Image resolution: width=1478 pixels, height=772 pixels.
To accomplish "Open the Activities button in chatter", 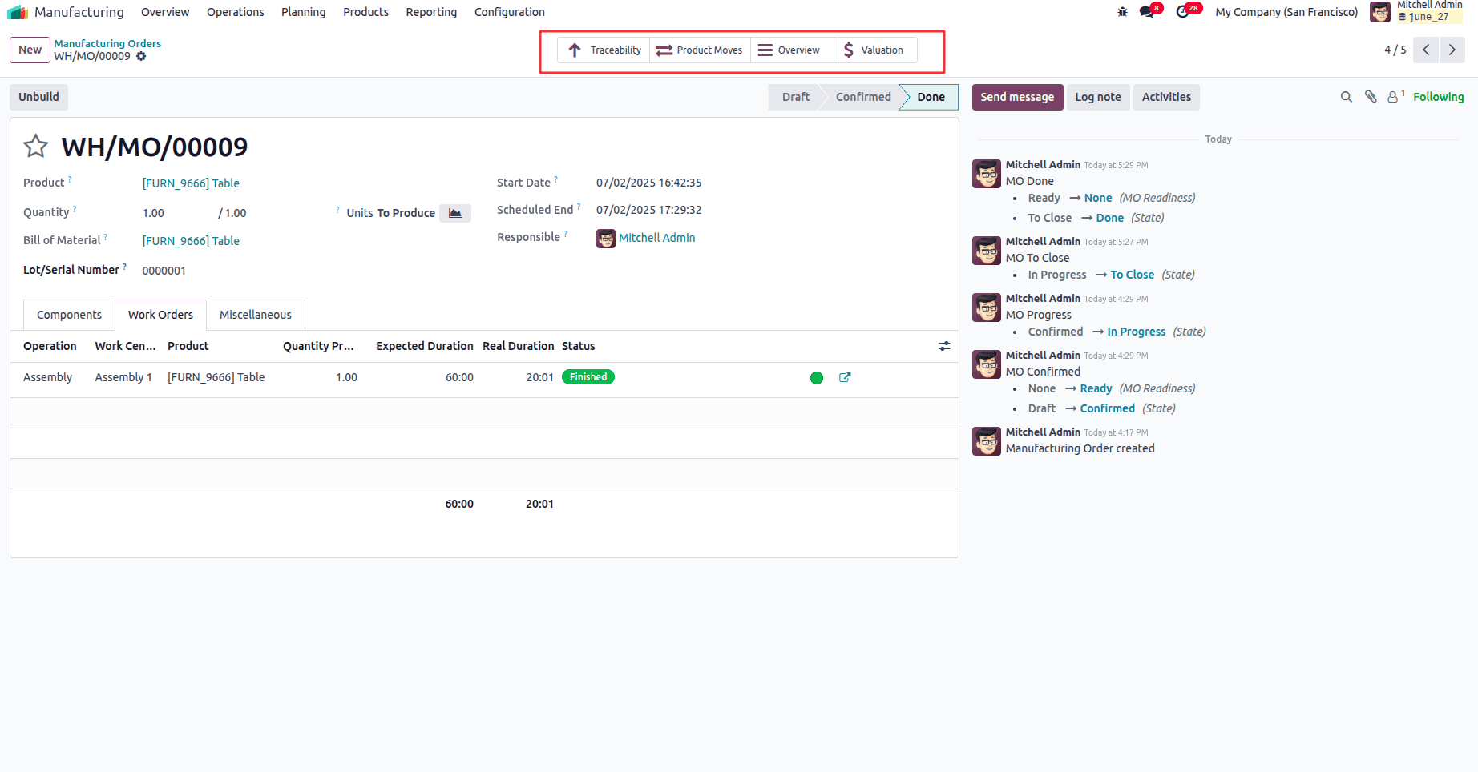I will point(1166,97).
